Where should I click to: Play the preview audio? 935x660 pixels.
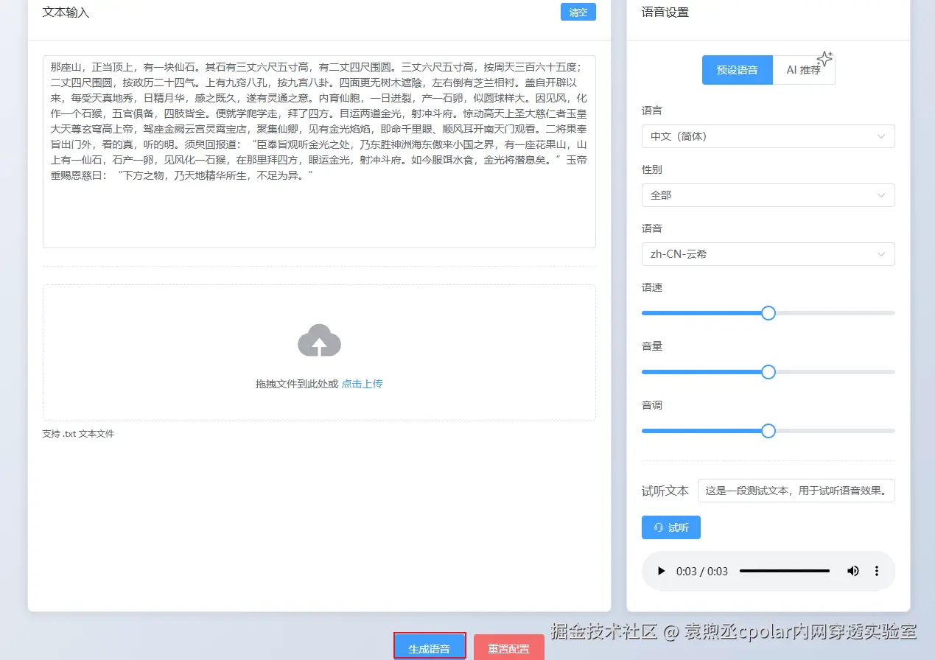coord(661,571)
